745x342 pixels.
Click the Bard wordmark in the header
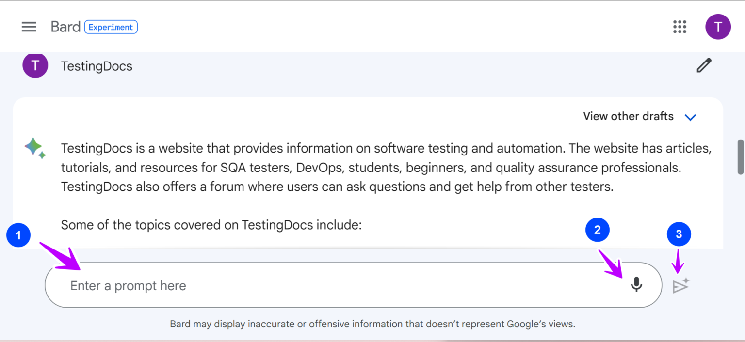coord(66,27)
